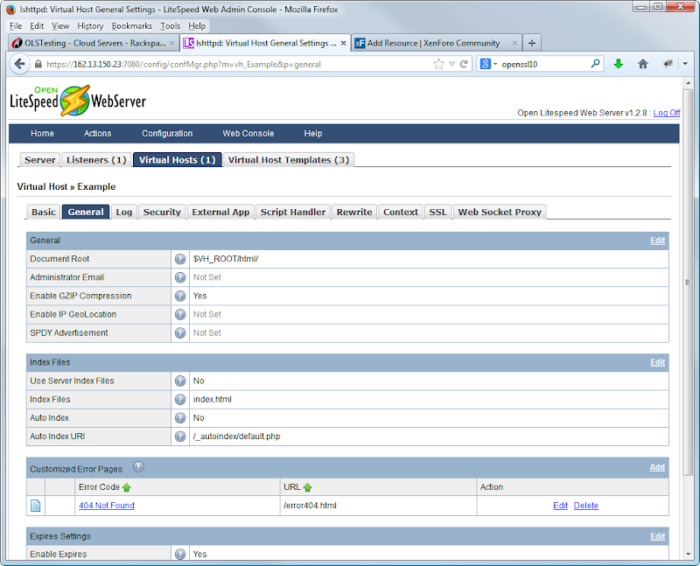
Task: Open URL history dropdown arrow
Action: (x=451, y=64)
